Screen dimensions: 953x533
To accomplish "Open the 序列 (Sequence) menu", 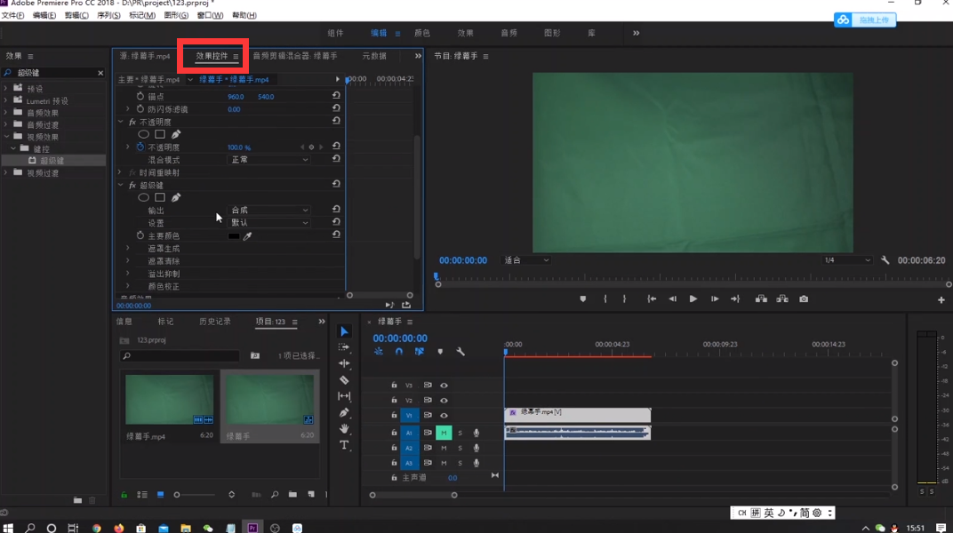I will point(108,15).
